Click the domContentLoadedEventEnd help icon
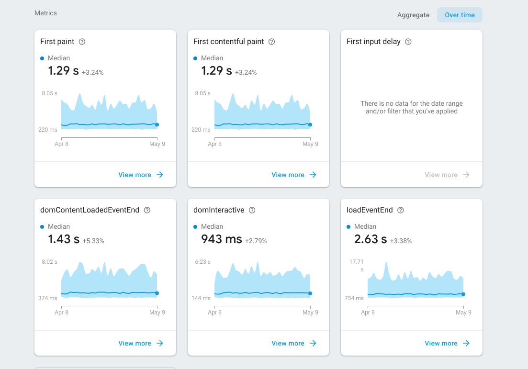The height and width of the screenshot is (369, 528). (147, 210)
